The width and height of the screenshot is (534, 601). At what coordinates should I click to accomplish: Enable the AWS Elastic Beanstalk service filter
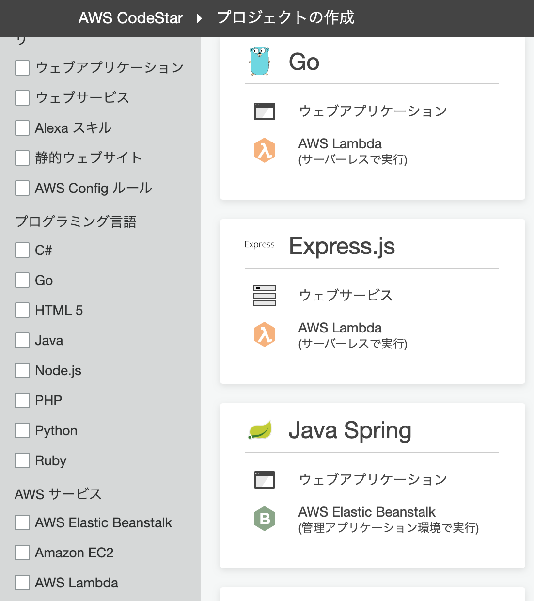(x=22, y=522)
